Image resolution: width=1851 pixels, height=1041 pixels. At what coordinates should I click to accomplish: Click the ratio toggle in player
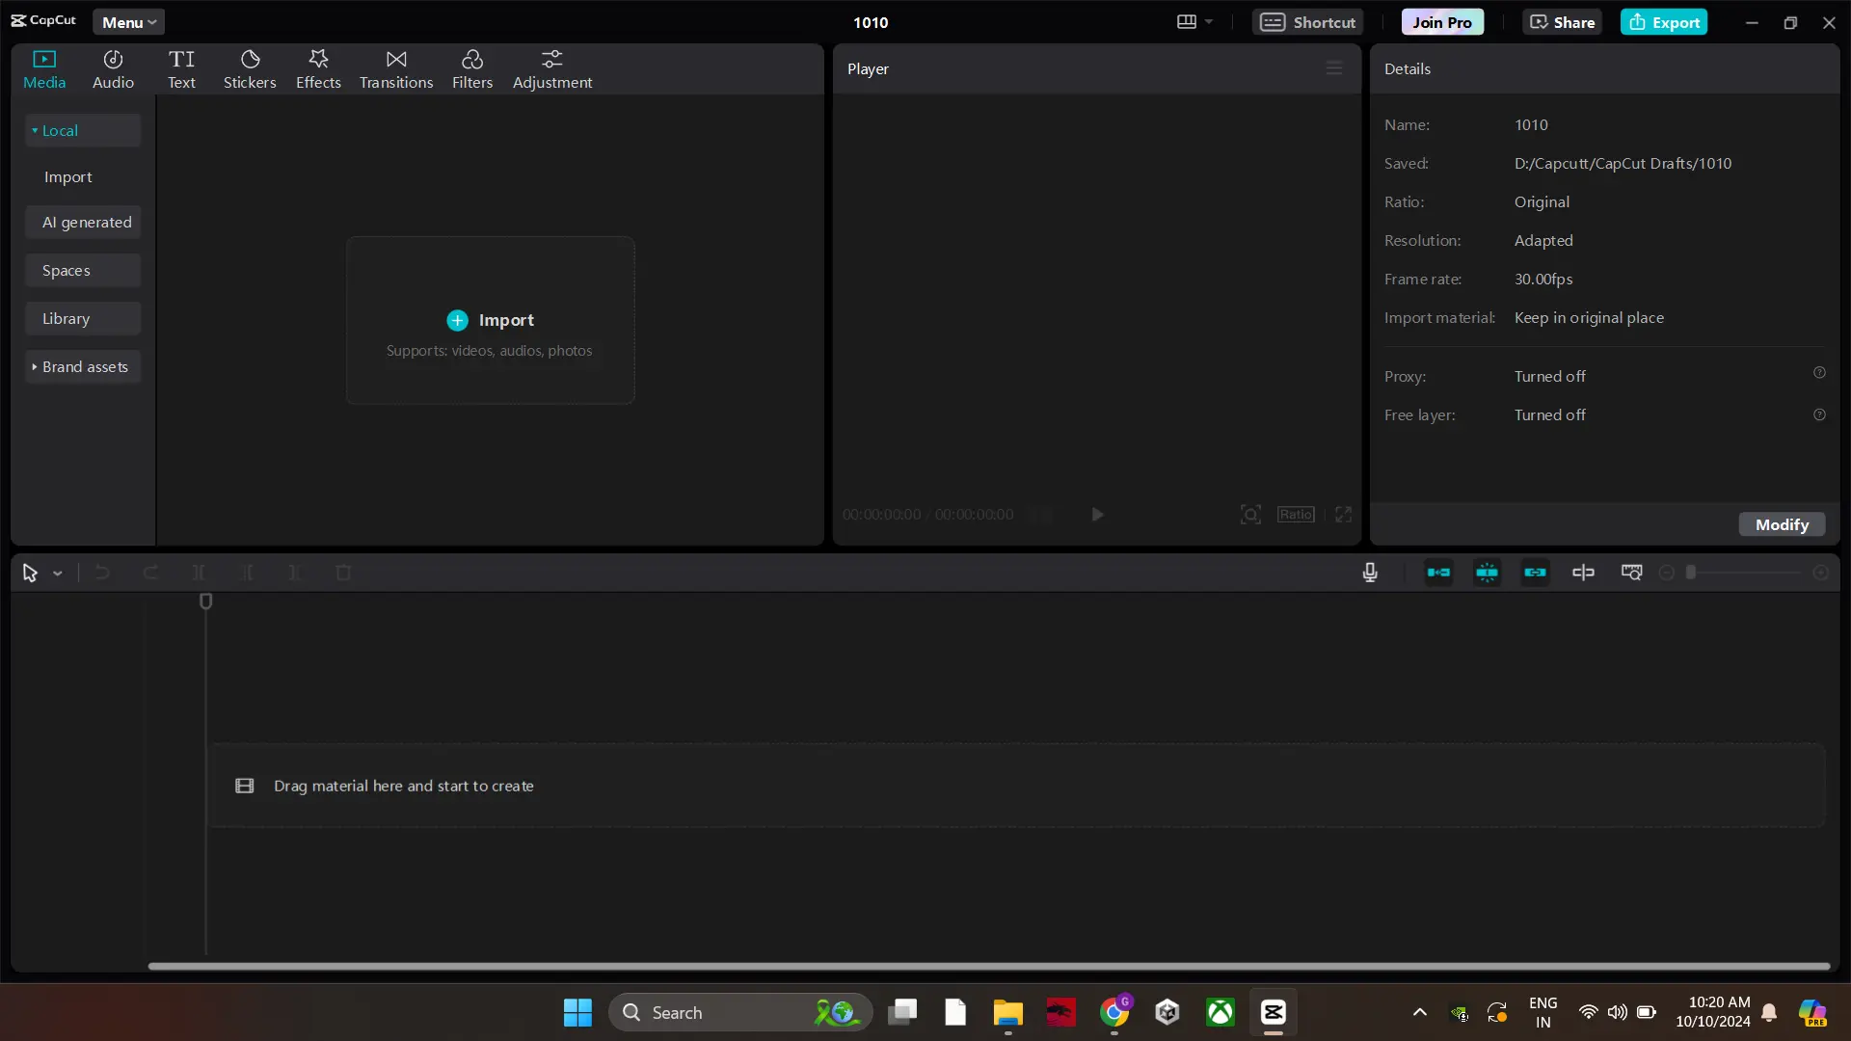coord(1297,514)
